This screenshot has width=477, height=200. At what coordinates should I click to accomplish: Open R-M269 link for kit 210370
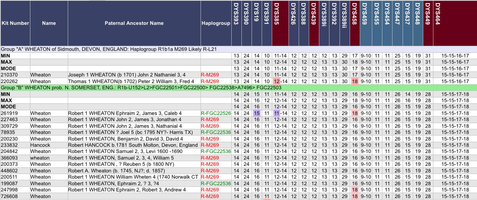(210, 75)
